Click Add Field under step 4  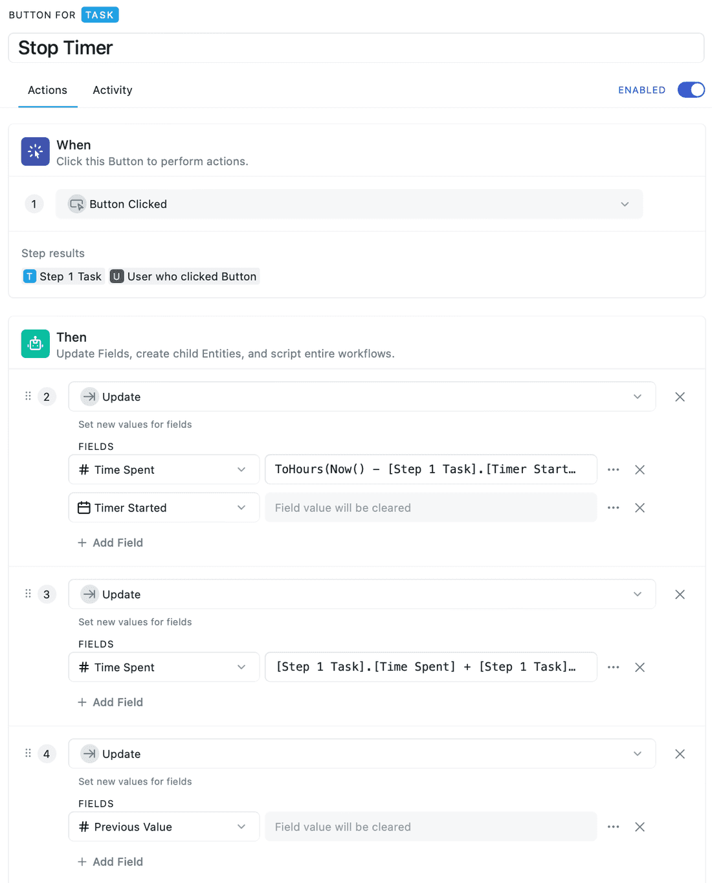(x=111, y=862)
